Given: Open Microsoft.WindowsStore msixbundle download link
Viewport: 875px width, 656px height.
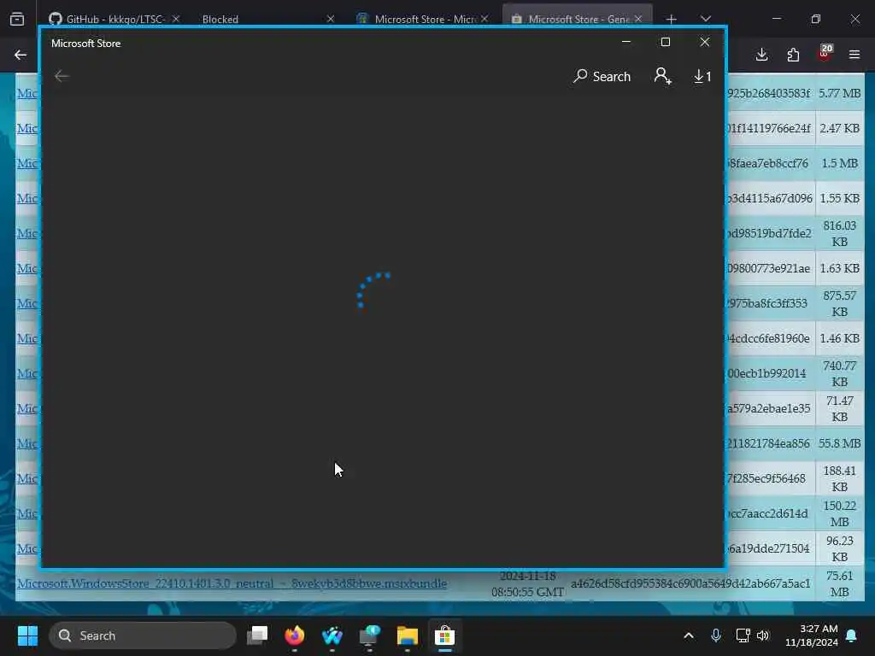Looking at the screenshot, I should tap(232, 583).
